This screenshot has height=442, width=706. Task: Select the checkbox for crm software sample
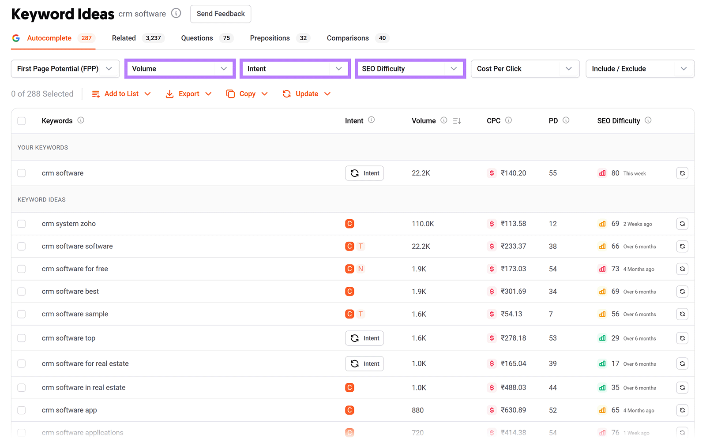pyautogui.click(x=21, y=314)
